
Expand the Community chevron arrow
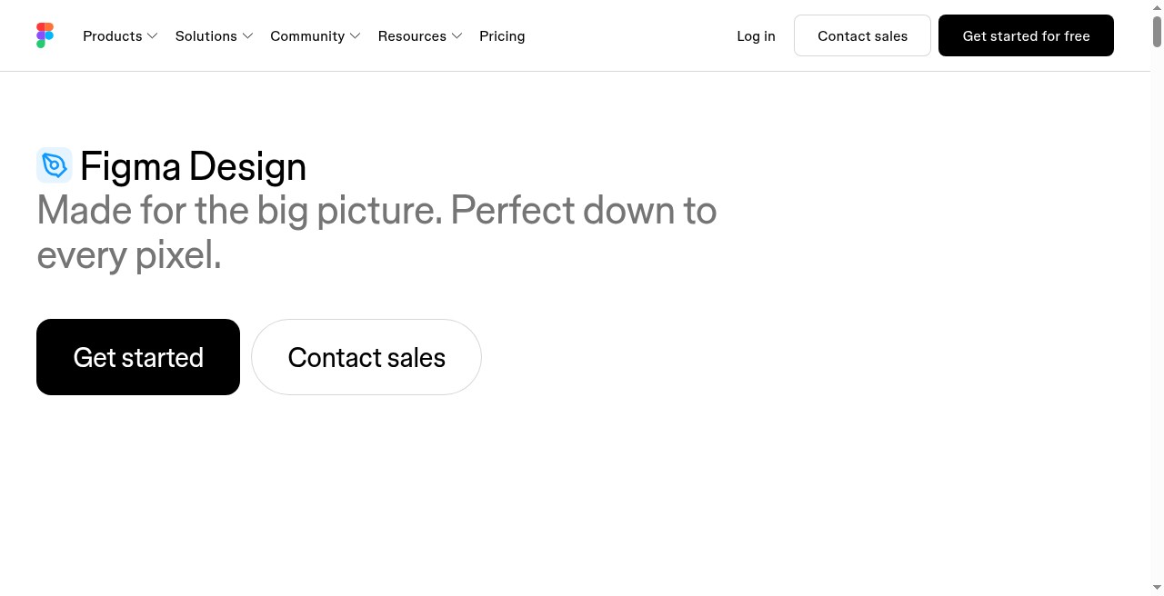(x=356, y=36)
